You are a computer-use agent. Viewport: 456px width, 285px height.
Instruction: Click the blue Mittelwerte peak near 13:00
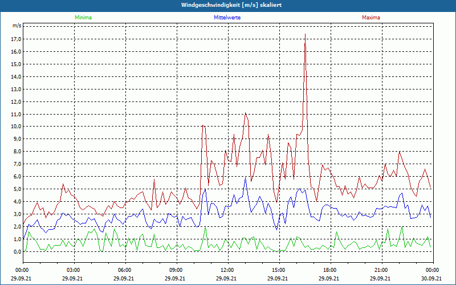coord(246,178)
